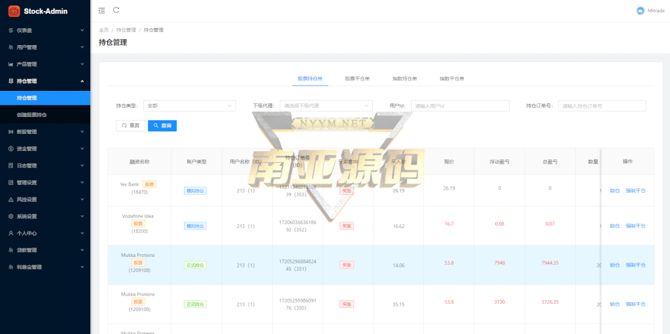Expand the 用户管理 sidebar menu
Image resolution: width=670 pixels, height=334 pixels.
pos(44,47)
